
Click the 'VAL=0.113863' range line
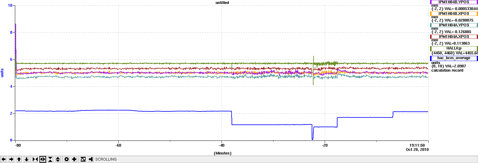click(451, 43)
